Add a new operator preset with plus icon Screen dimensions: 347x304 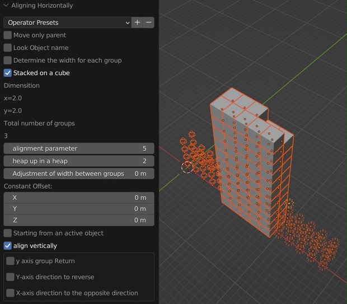[x=137, y=22]
